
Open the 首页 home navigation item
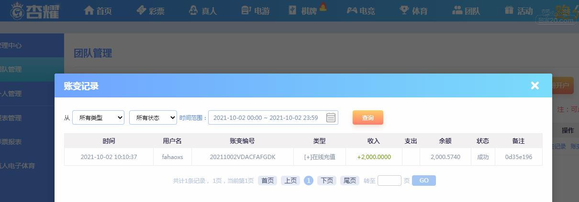point(98,11)
